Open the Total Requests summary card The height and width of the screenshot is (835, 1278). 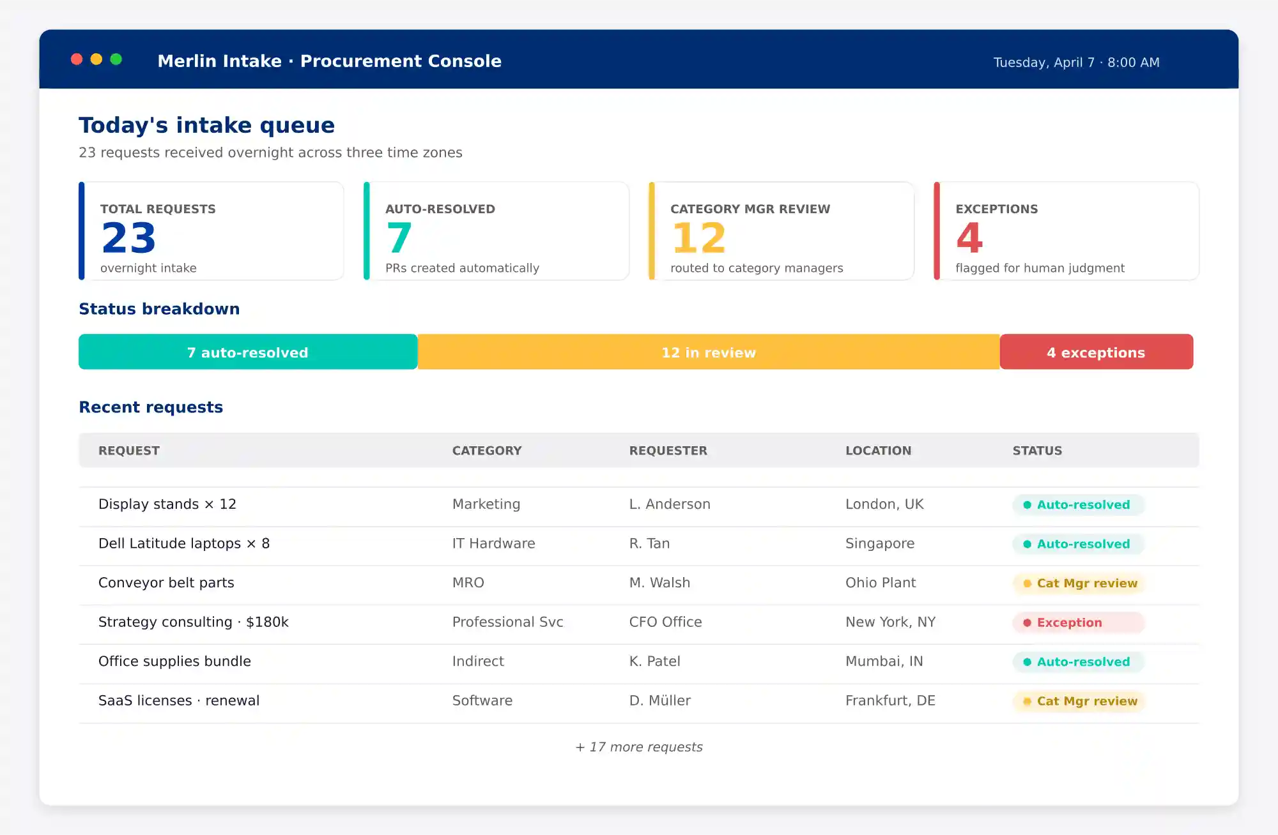point(211,232)
